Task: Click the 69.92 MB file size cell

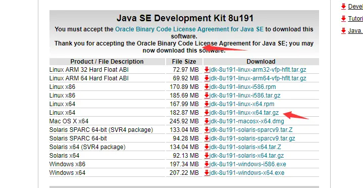Action: 186,78
